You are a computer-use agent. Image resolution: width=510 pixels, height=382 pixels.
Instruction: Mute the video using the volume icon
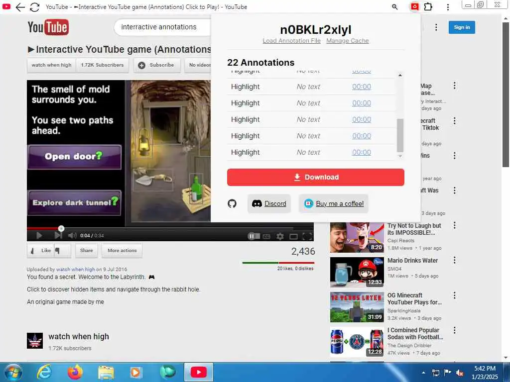coord(72,235)
